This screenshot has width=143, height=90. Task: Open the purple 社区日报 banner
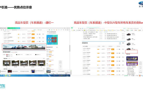pyautogui.click(x=132, y=63)
